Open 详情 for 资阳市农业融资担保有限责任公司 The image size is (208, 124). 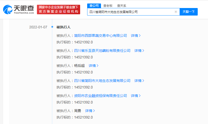point(136,96)
